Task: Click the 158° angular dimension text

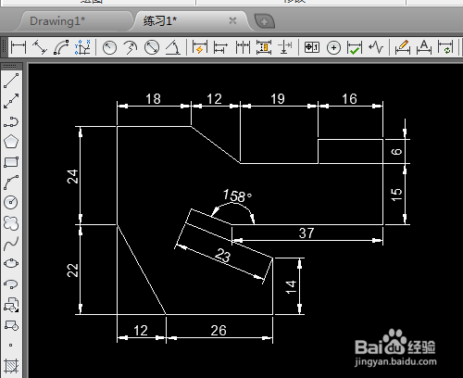Action: click(237, 196)
